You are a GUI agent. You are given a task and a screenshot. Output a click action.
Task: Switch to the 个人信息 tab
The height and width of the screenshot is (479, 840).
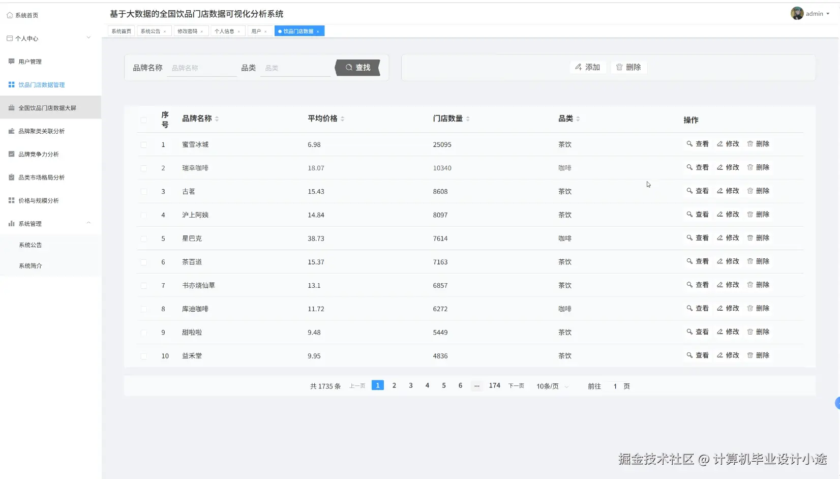pos(224,31)
